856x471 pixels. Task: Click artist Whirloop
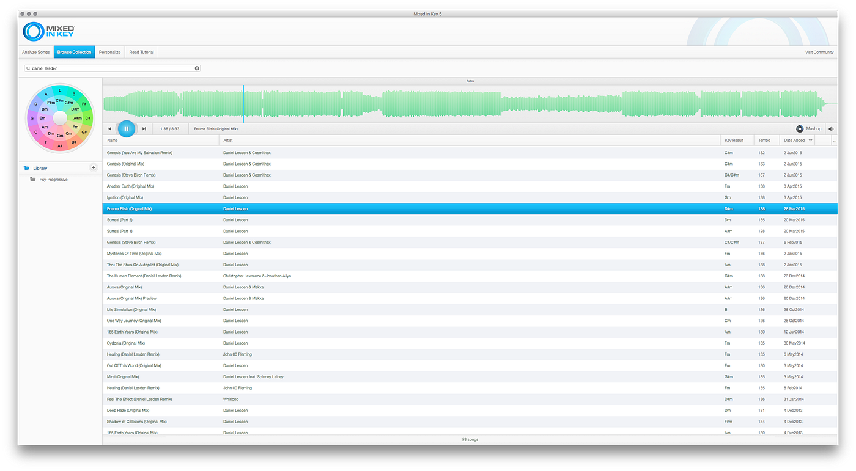coord(232,399)
